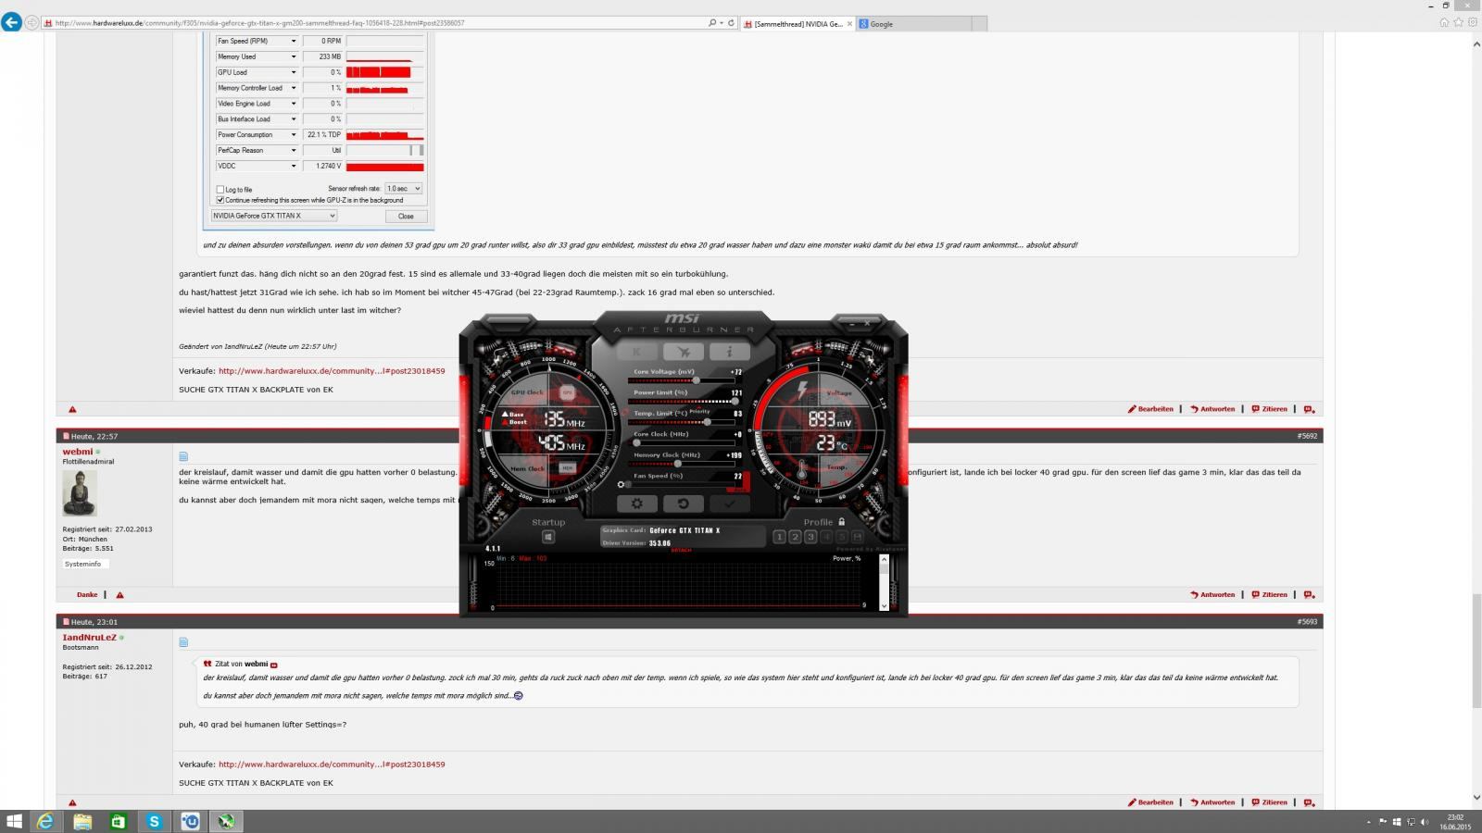Click the airplane icon button in Afterburner
The height and width of the screenshot is (833, 1482).
684,352
